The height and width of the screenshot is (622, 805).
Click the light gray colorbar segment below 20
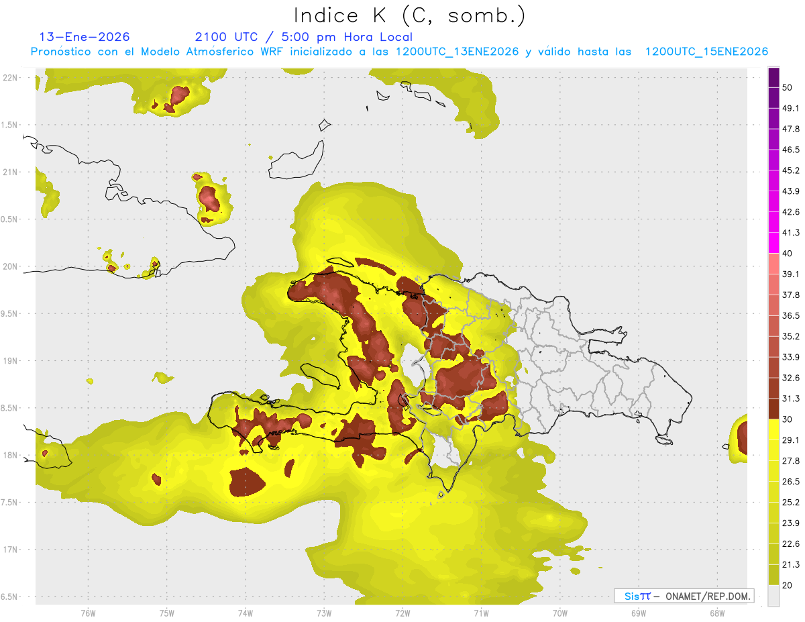pos(774,596)
